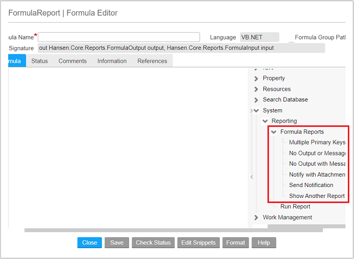Choose the Show Another Report snippet
354x259 pixels.
click(x=317, y=196)
